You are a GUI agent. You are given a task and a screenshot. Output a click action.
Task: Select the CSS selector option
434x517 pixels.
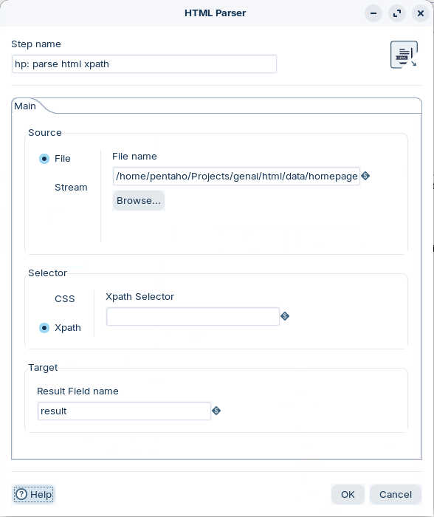point(65,298)
